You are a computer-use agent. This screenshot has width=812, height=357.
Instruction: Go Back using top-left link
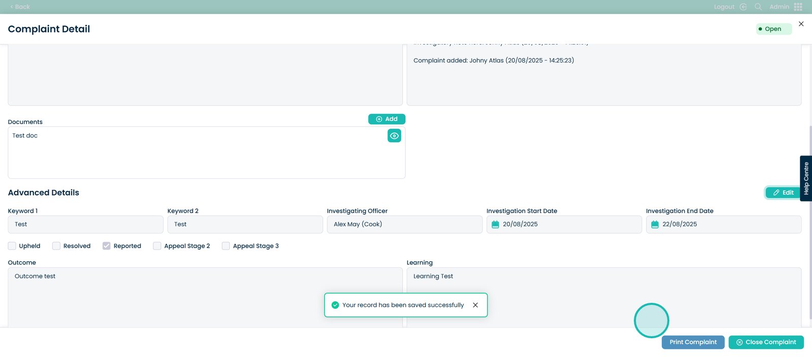coord(20,7)
